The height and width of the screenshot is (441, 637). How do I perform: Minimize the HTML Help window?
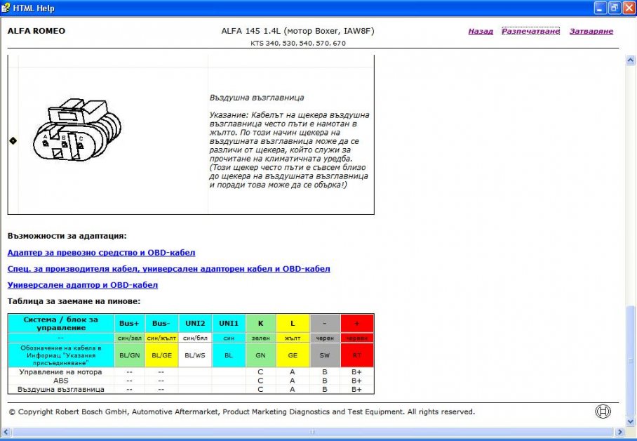coord(601,8)
